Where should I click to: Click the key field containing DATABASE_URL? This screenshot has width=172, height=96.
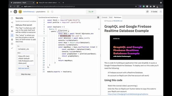pos(26,49)
